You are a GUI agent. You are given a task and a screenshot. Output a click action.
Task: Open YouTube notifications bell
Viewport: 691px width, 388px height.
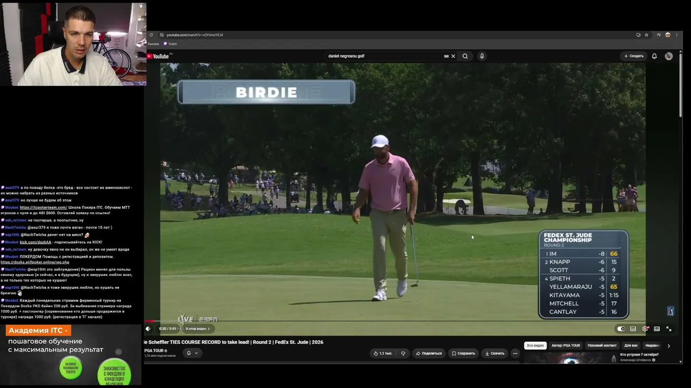click(x=654, y=56)
